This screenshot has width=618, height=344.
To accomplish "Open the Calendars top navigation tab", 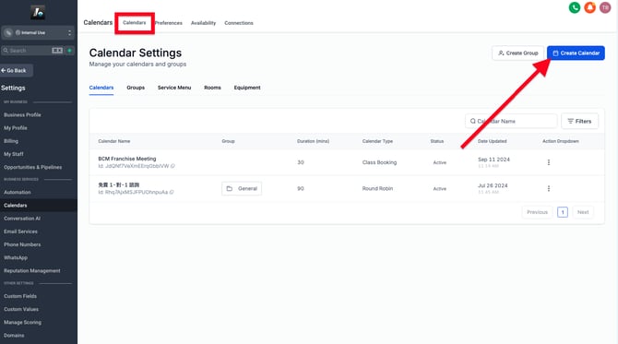I will click(135, 23).
